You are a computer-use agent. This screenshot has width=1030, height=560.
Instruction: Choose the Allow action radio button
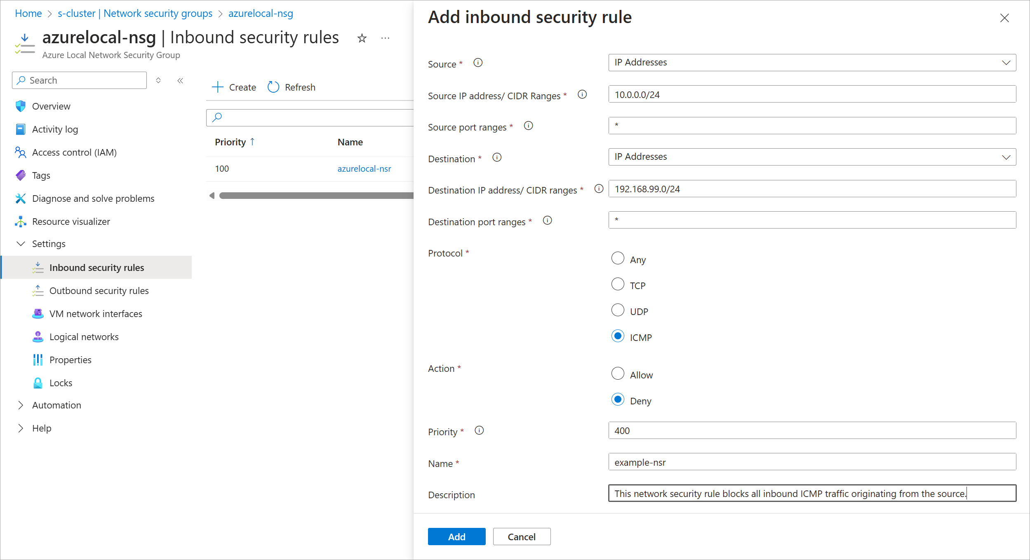coord(617,373)
